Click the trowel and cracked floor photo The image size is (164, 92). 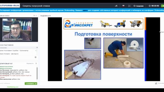(x=83, y=65)
